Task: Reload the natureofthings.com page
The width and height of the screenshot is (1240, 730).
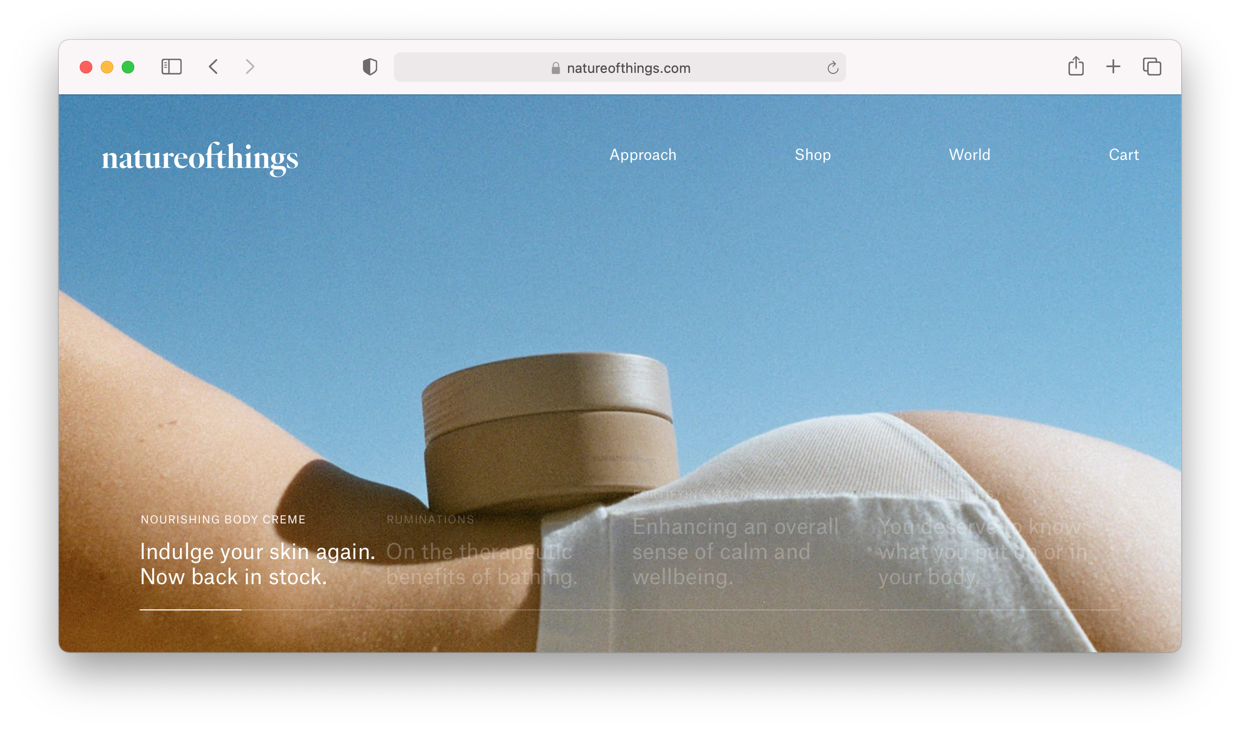Action: [x=833, y=67]
